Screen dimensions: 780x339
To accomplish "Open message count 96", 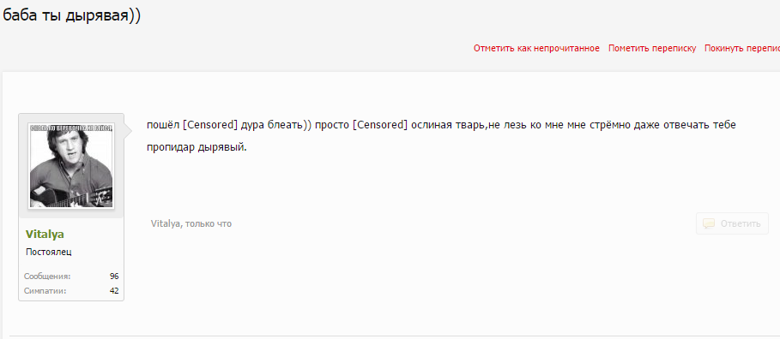I will [114, 277].
